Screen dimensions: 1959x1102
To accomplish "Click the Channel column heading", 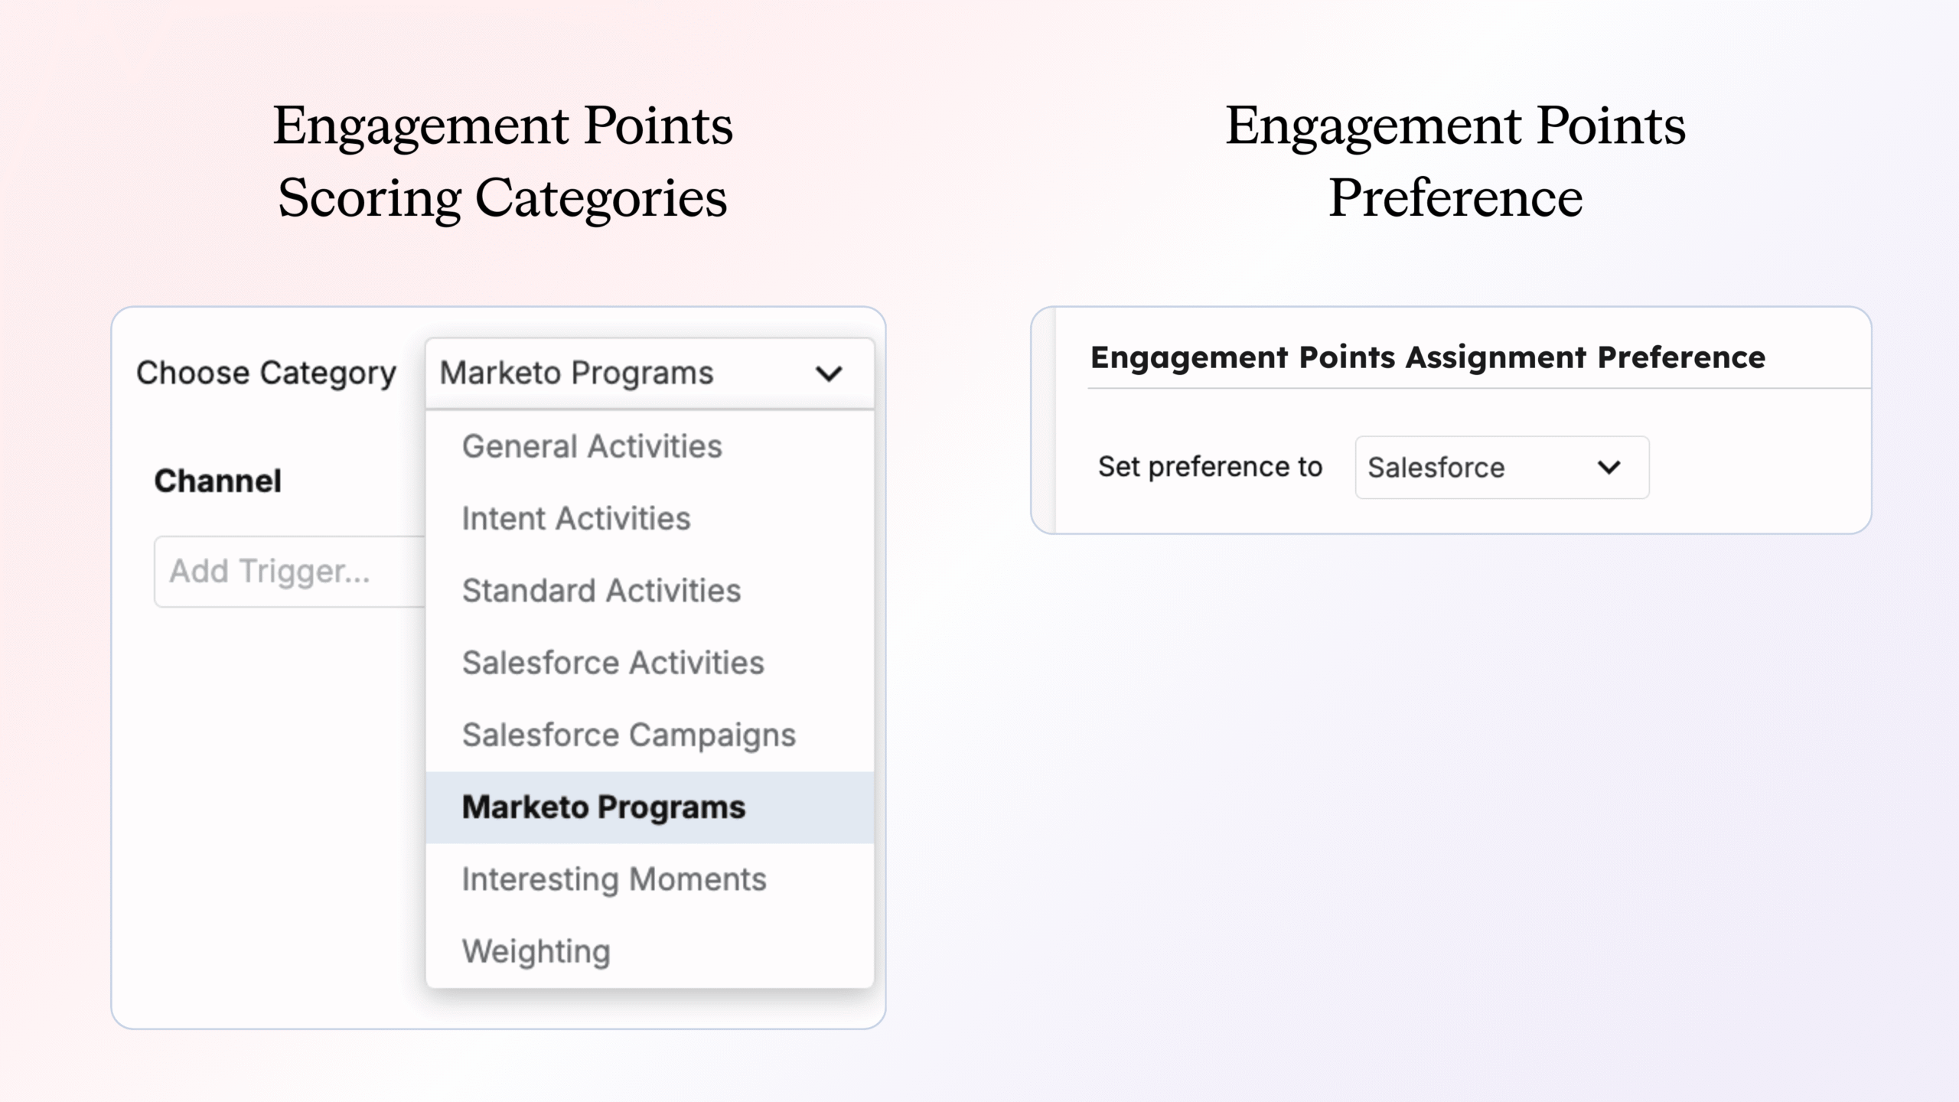I will (218, 481).
